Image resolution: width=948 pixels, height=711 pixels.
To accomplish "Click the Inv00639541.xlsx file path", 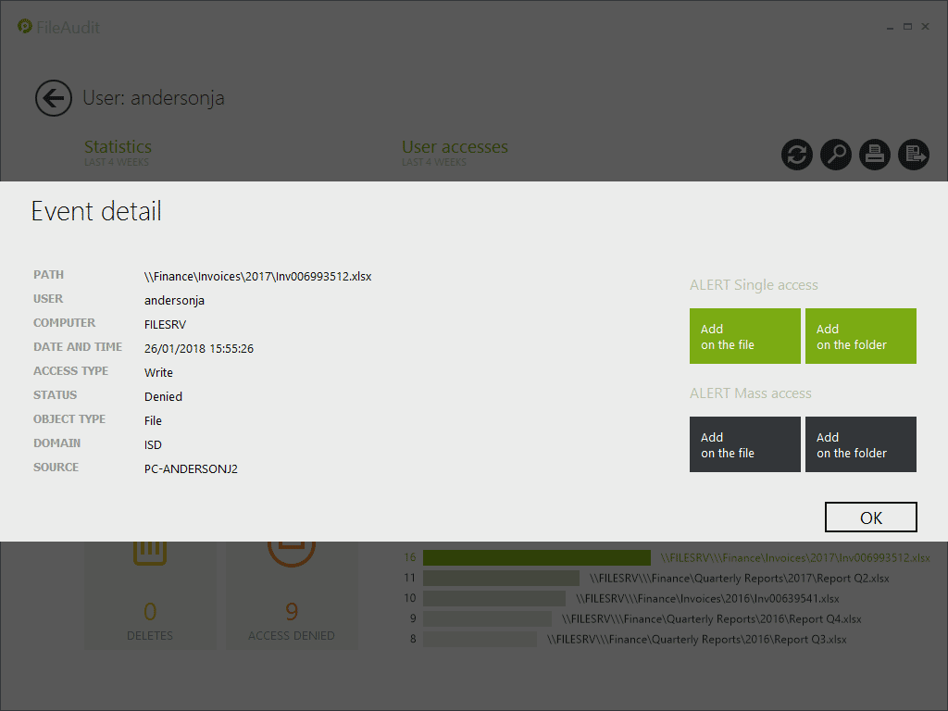I will tap(712, 599).
